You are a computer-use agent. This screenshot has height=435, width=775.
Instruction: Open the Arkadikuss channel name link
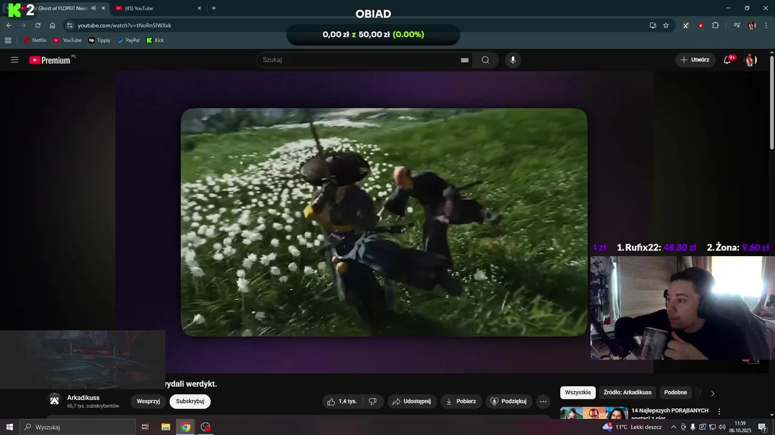[x=84, y=398]
